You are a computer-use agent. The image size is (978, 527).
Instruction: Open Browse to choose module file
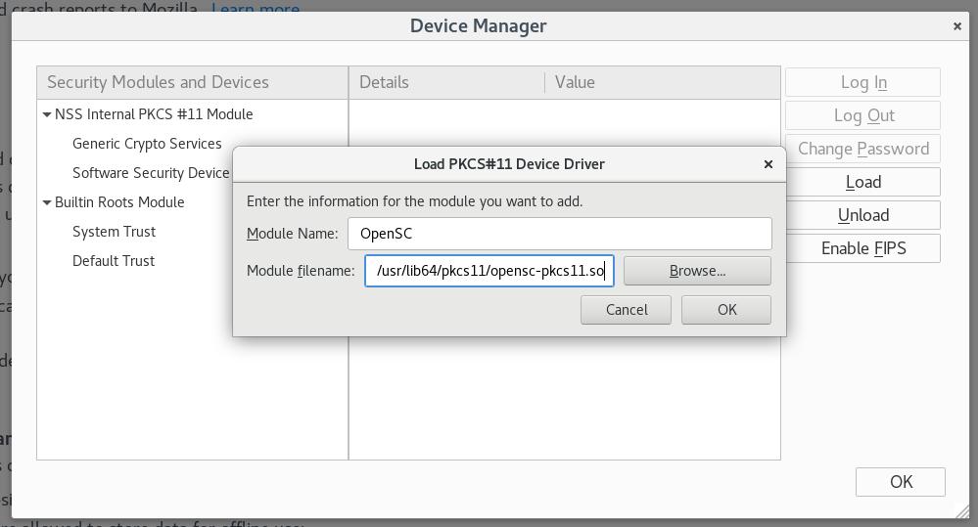click(x=697, y=271)
